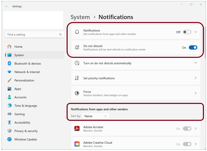Viewport: 207px width, 151px height.
Task: Expand the Notifications section chevron
Action: point(195,32)
